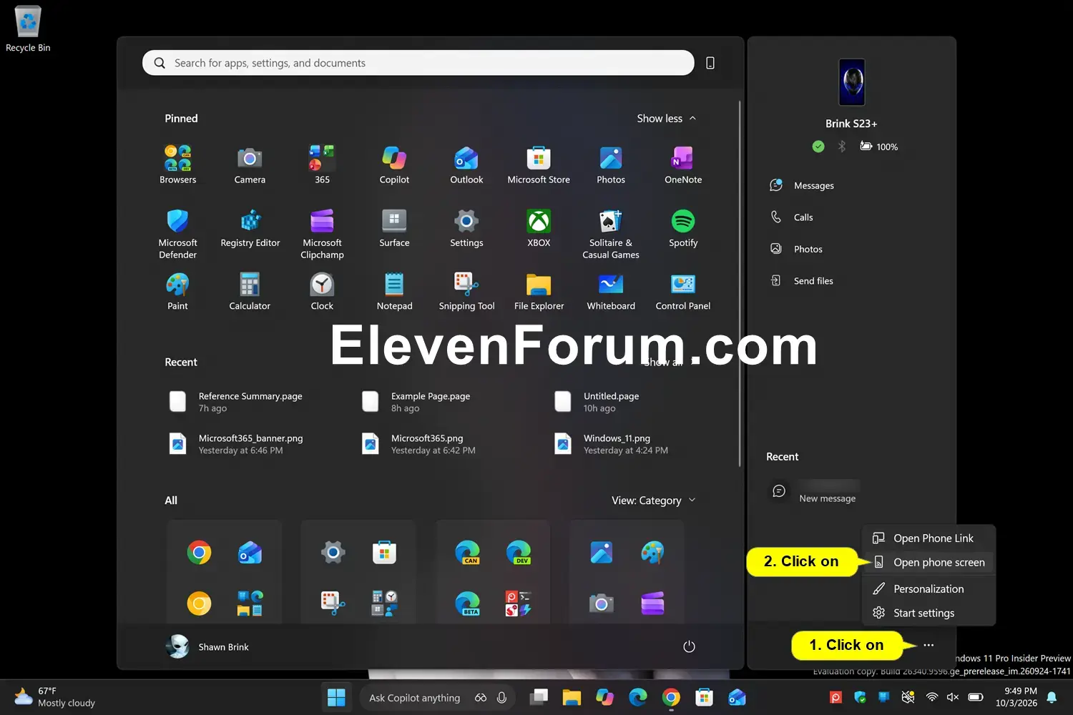Choose Start settings menu entry
1073x715 pixels.
[929, 613]
